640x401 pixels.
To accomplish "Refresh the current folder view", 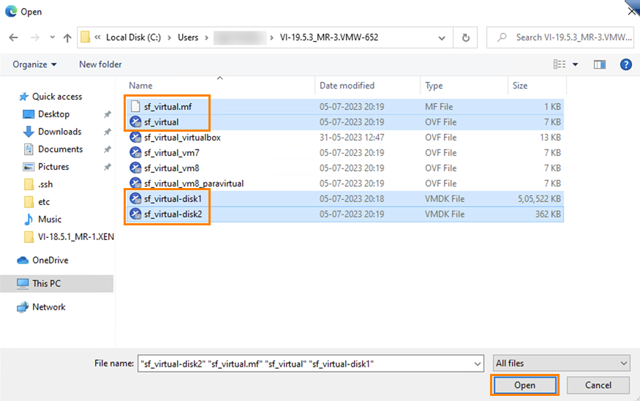I will click(465, 37).
